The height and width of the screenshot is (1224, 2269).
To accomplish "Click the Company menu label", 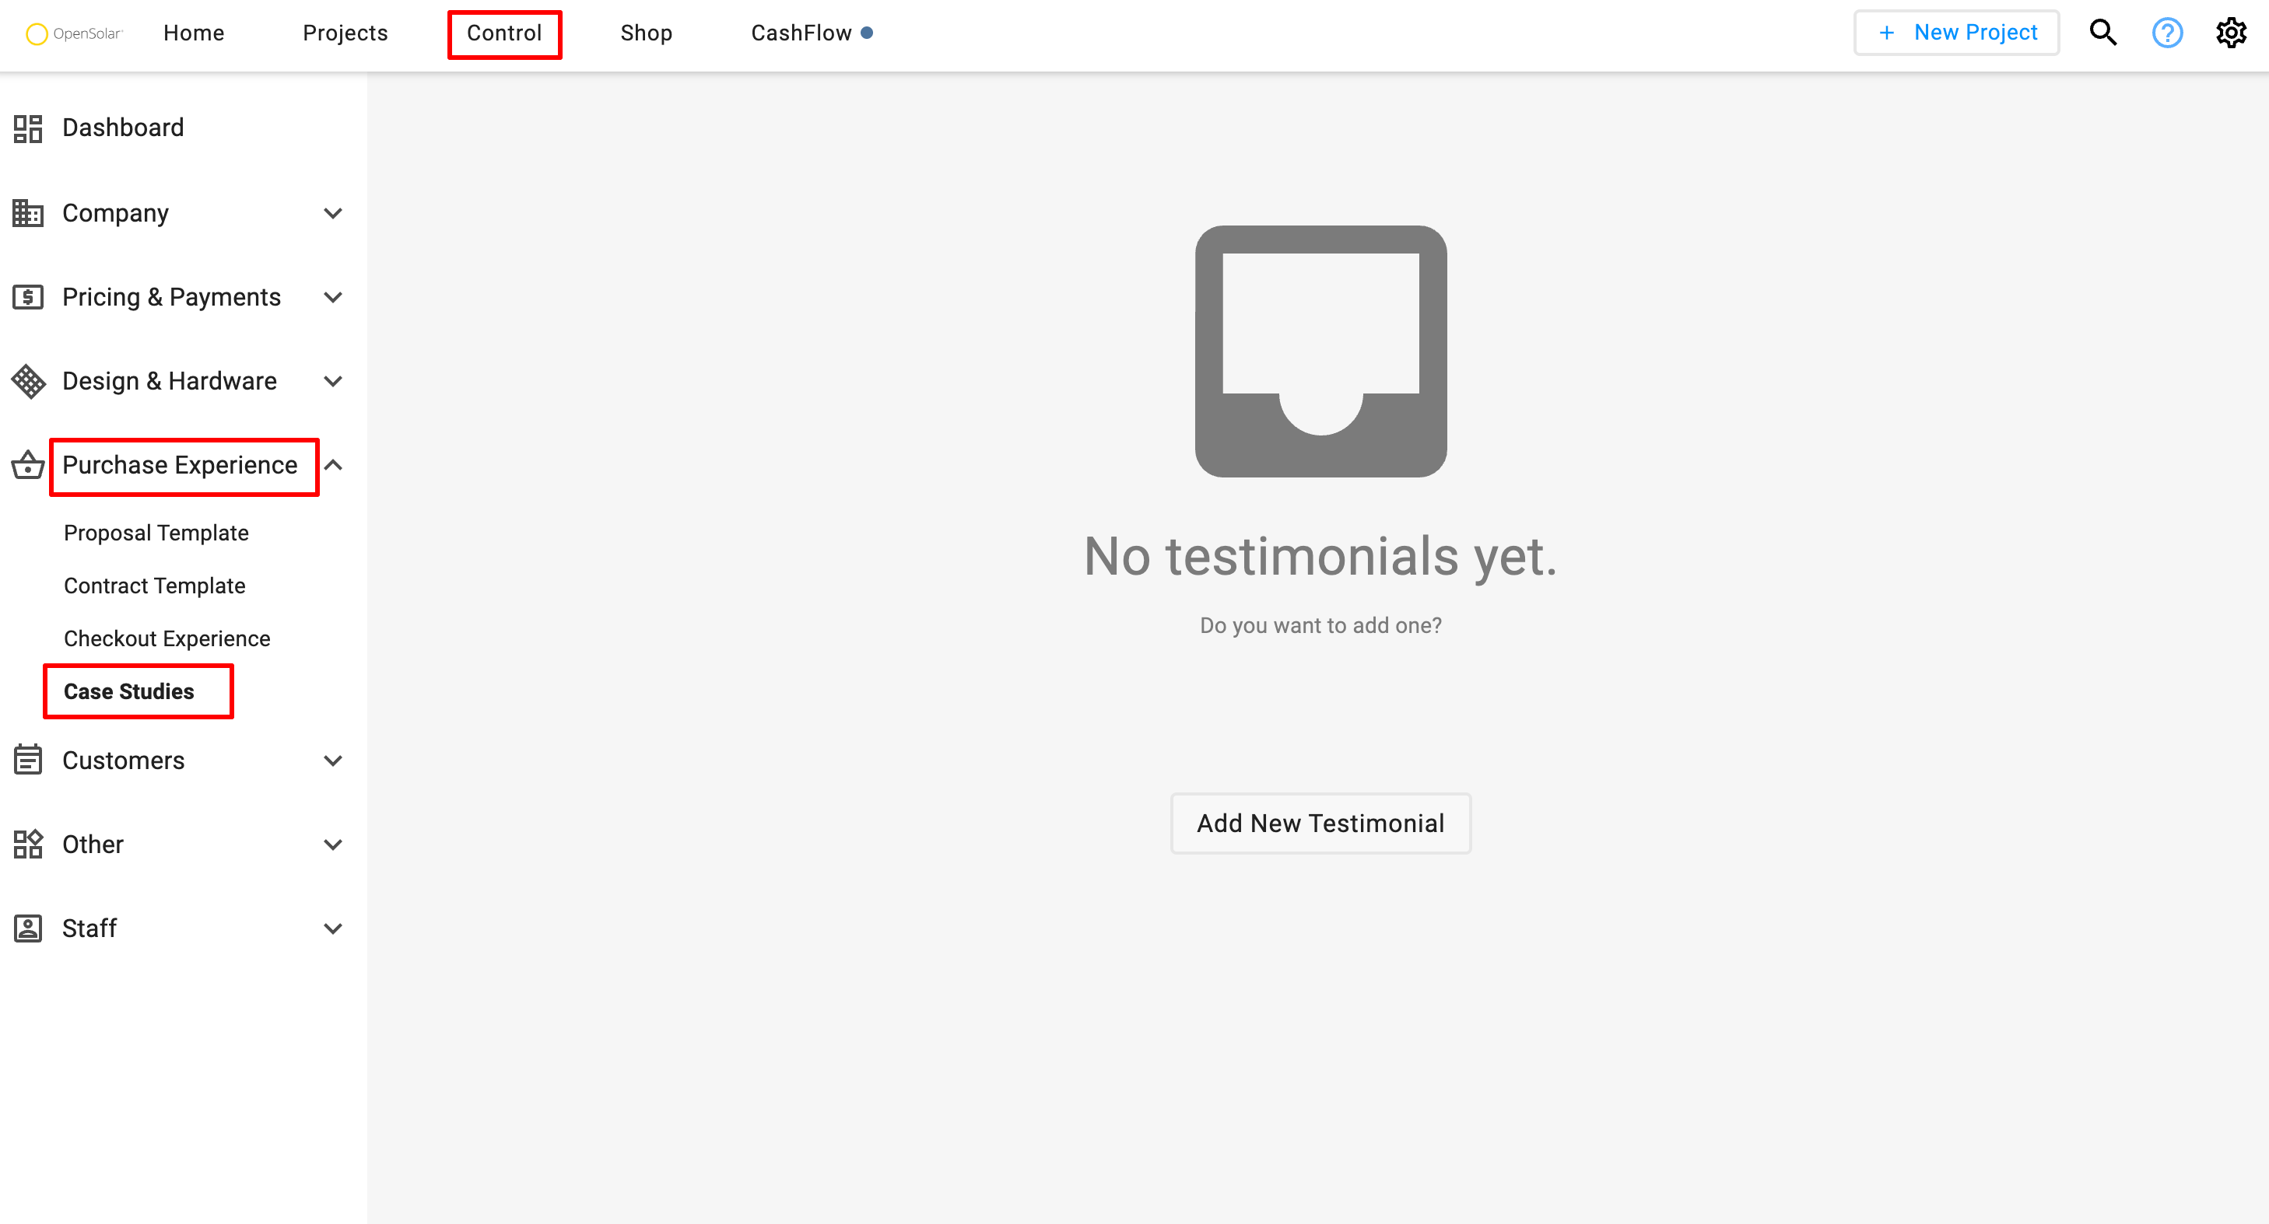I will pos(114,213).
